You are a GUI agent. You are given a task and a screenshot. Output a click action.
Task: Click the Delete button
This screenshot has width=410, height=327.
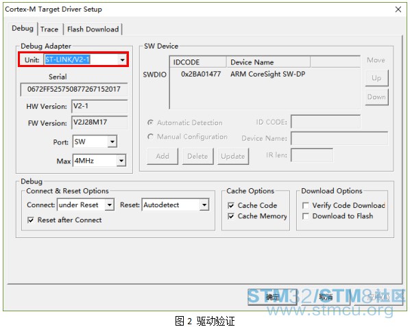click(x=197, y=156)
